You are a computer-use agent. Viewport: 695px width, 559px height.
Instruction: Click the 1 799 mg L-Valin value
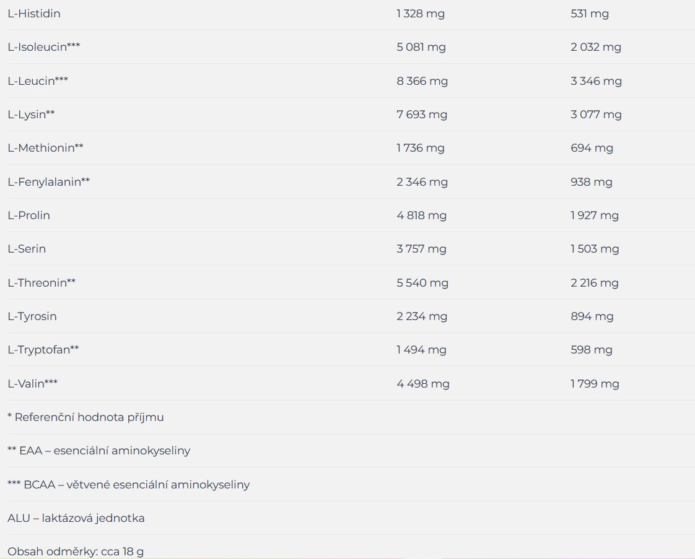[595, 384]
